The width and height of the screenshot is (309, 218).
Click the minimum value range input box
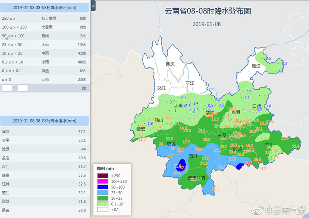click(x=7, y=88)
